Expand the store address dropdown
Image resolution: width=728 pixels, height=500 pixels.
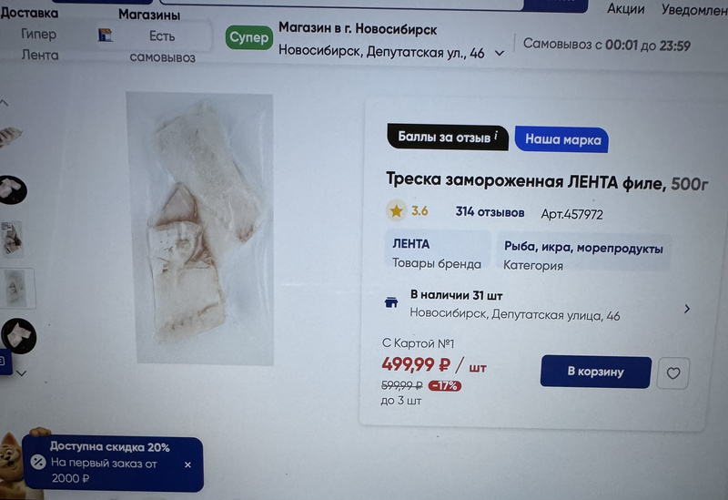(x=500, y=54)
